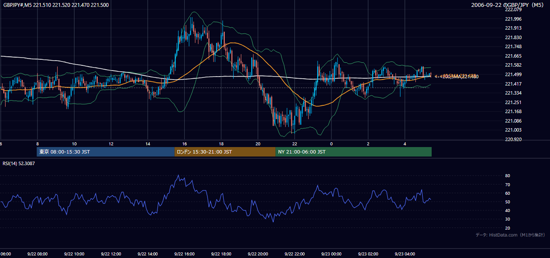Click the 221.665 price axis label

point(513,56)
